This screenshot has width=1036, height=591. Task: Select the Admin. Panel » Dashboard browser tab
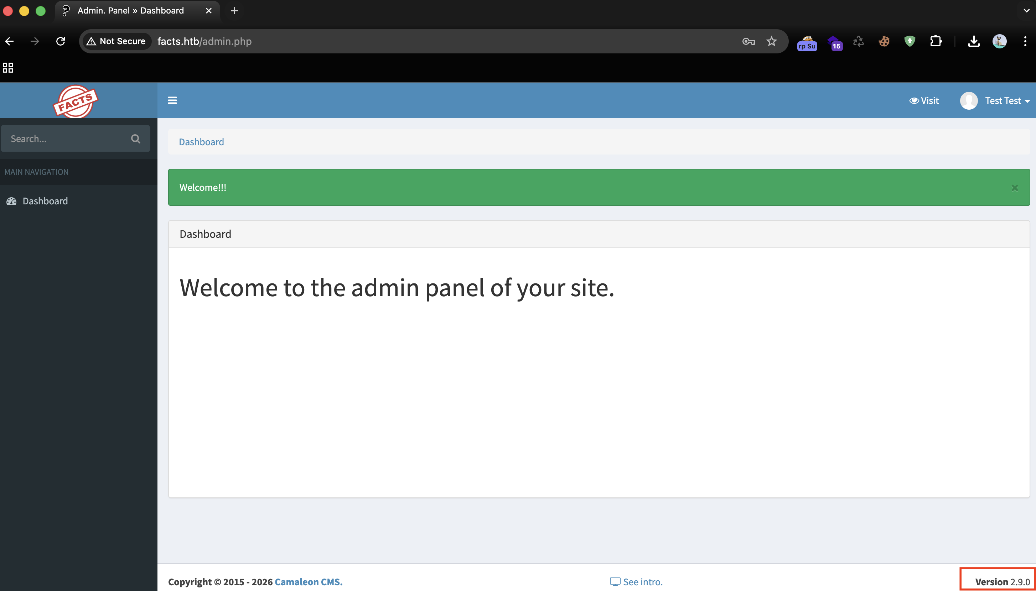137,11
